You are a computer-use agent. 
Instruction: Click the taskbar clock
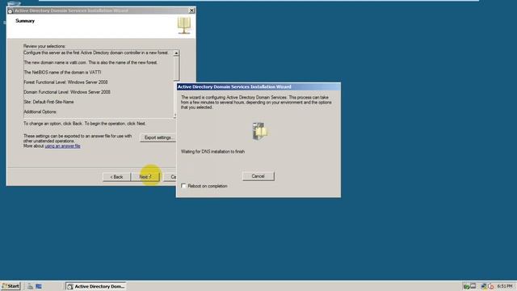505,286
